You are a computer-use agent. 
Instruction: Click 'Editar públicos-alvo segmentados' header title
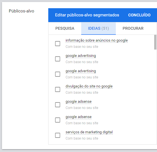pos(87,15)
